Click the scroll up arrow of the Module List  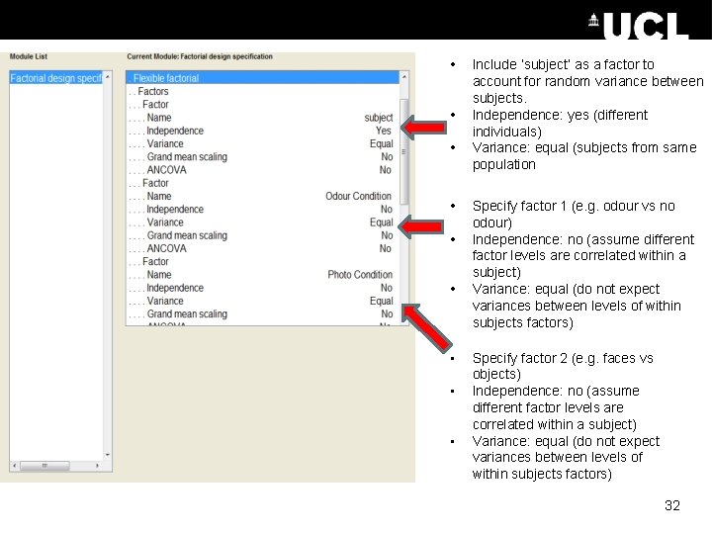[x=108, y=77]
